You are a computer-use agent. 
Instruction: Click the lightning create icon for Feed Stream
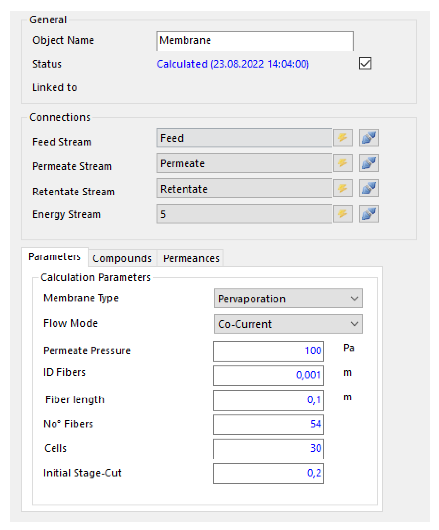(x=342, y=137)
